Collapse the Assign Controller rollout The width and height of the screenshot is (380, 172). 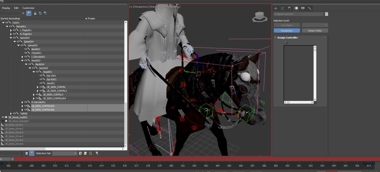[275, 38]
